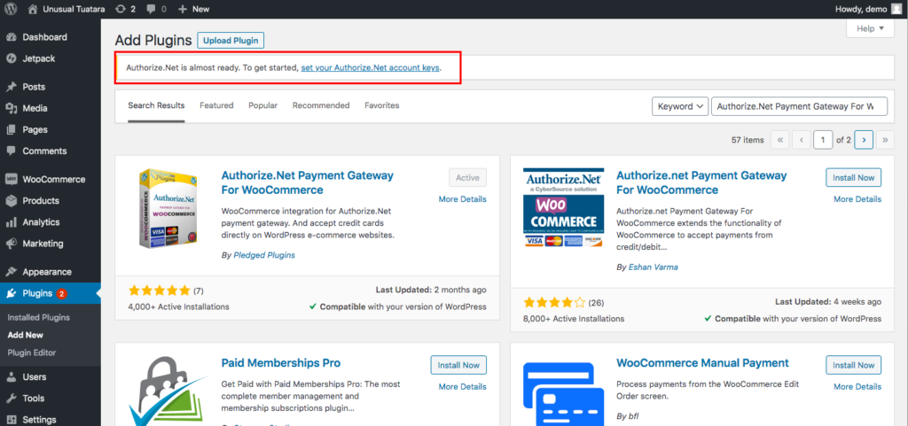Click the disabled Active button
Viewport: 908px width, 426px height.
[x=468, y=177]
